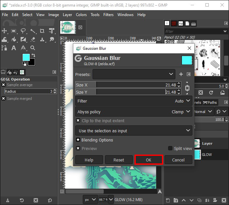Click the zelda image tab thumbnail
Viewport: 229px width, 205px height.
pyautogui.click(x=68, y=27)
